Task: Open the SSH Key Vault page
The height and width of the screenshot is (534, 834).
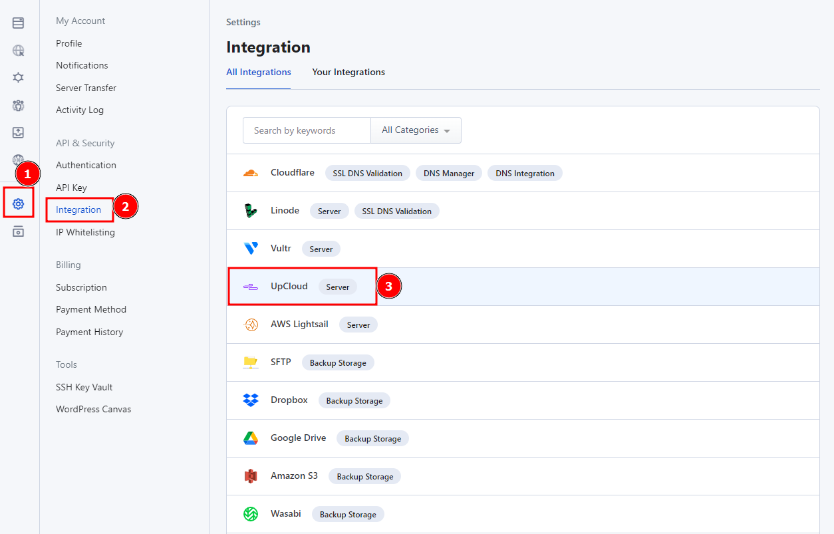Action: (x=84, y=387)
